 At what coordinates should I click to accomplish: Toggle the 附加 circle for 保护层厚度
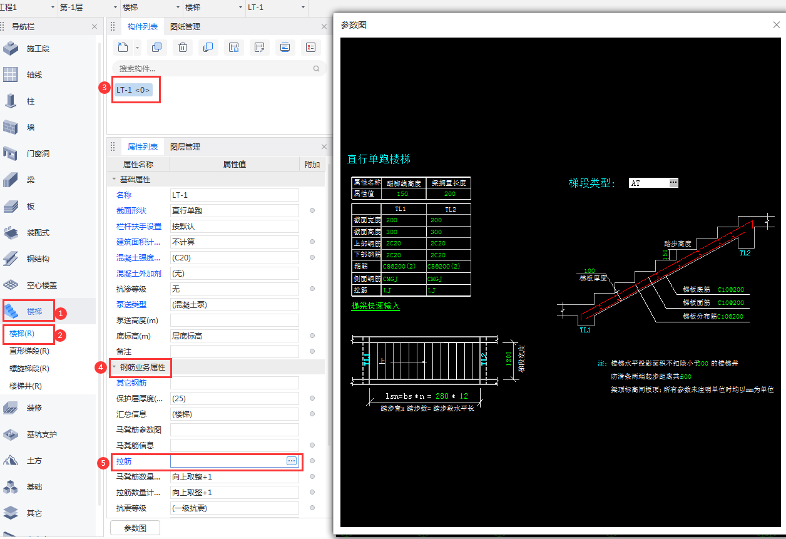click(312, 398)
